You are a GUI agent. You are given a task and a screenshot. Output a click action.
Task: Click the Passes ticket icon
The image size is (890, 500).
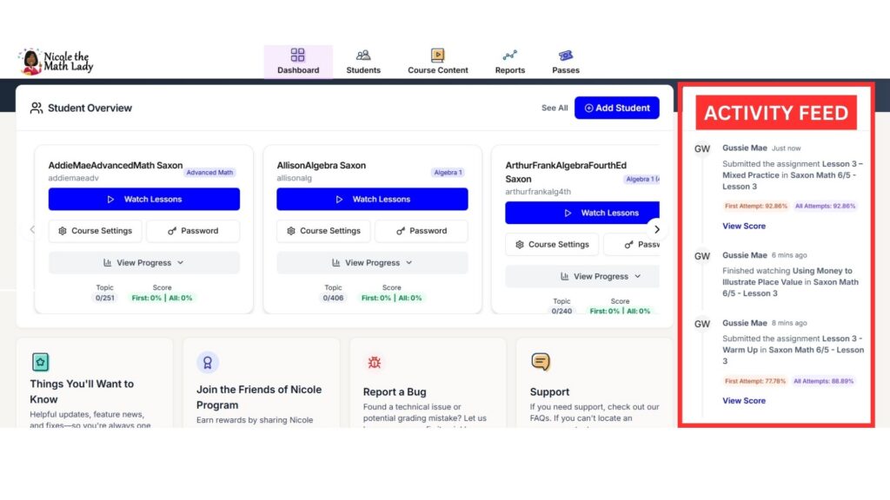click(x=566, y=55)
